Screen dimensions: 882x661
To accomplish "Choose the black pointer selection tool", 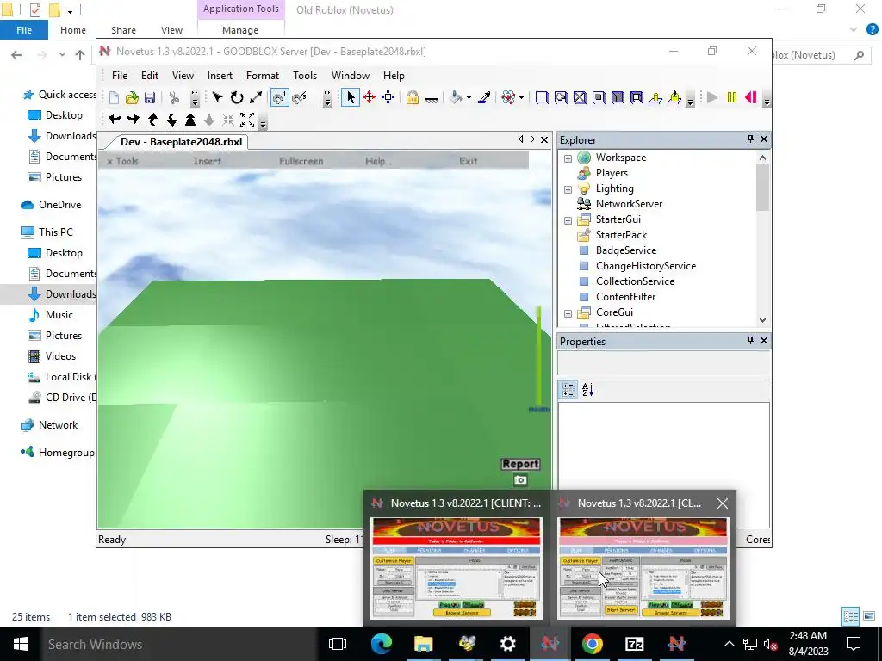I will (x=351, y=98).
